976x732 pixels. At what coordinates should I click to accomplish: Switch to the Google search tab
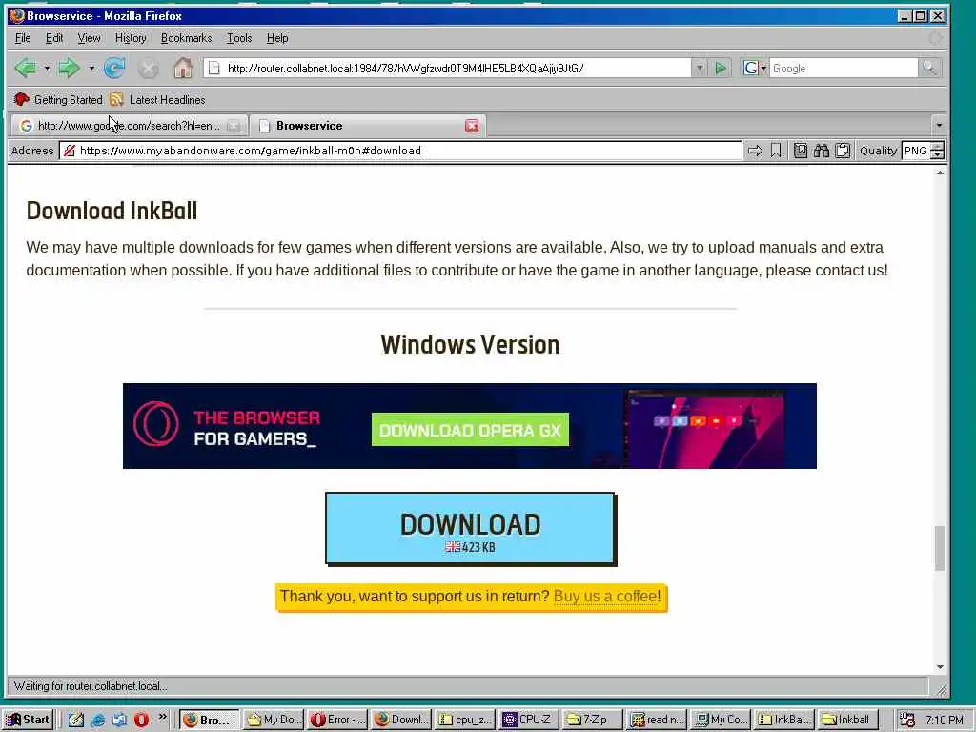coord(129,126)
